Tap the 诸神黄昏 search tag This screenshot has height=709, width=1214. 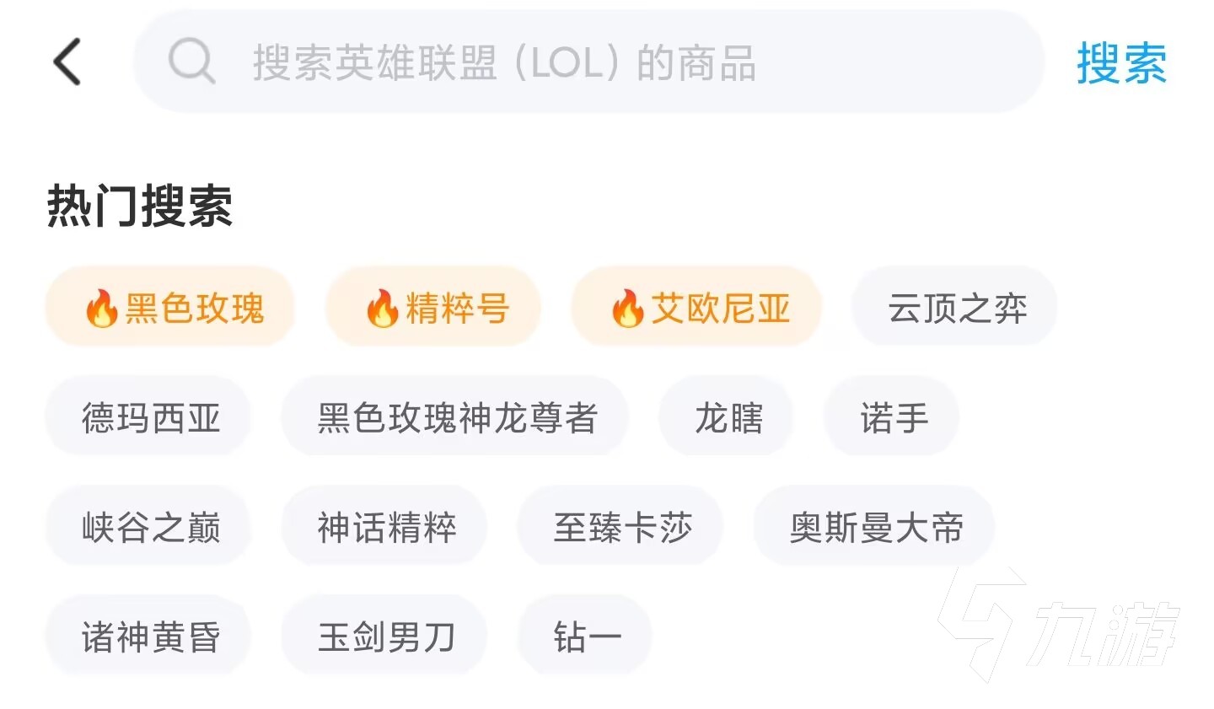tap(149, 636)
